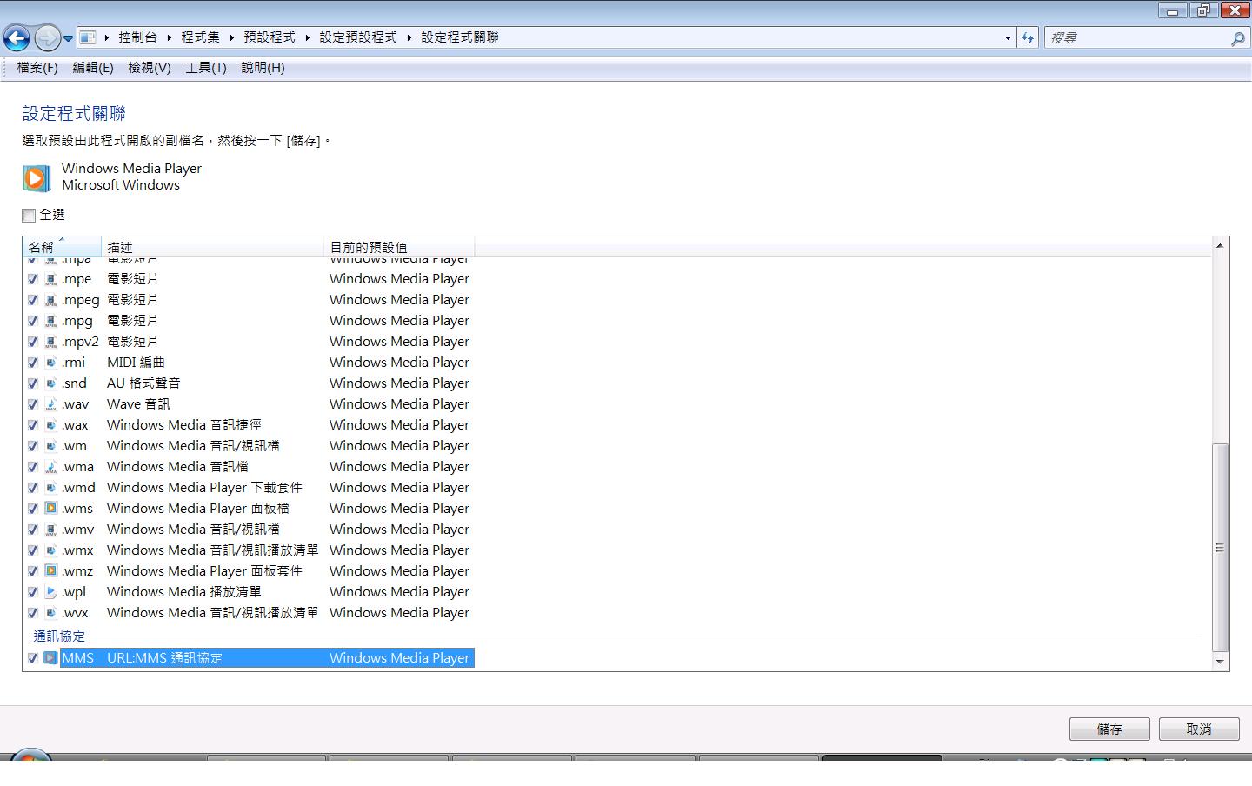
Task: Click the Forward navigation arrow
Action: click(47, 37)
